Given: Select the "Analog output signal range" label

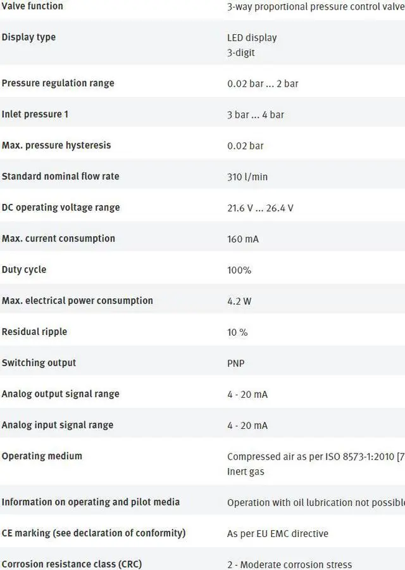Looking at the screenshot, I should (60, 394).
